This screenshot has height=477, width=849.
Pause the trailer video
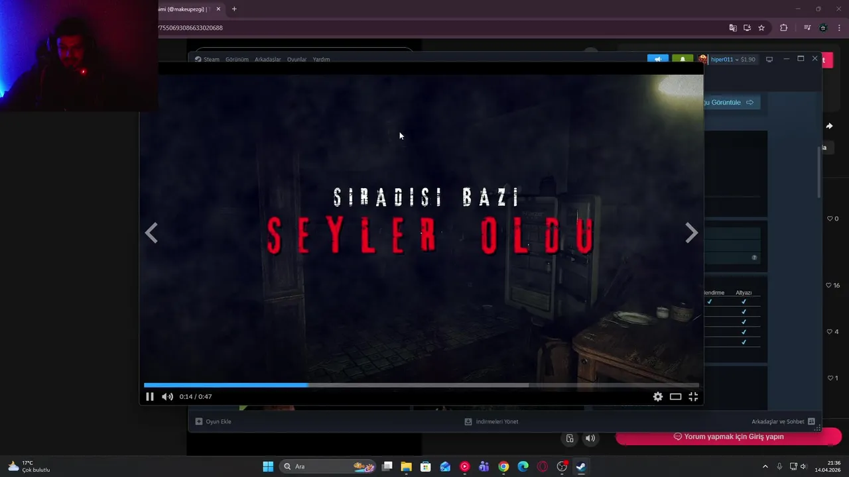[x=150, y=397]
